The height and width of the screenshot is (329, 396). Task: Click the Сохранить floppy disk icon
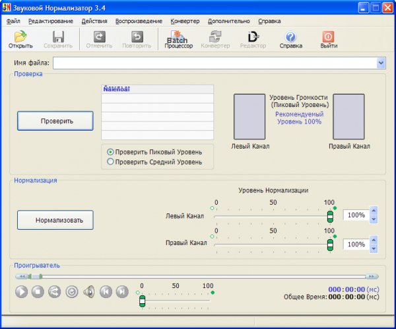click(58, 40)
